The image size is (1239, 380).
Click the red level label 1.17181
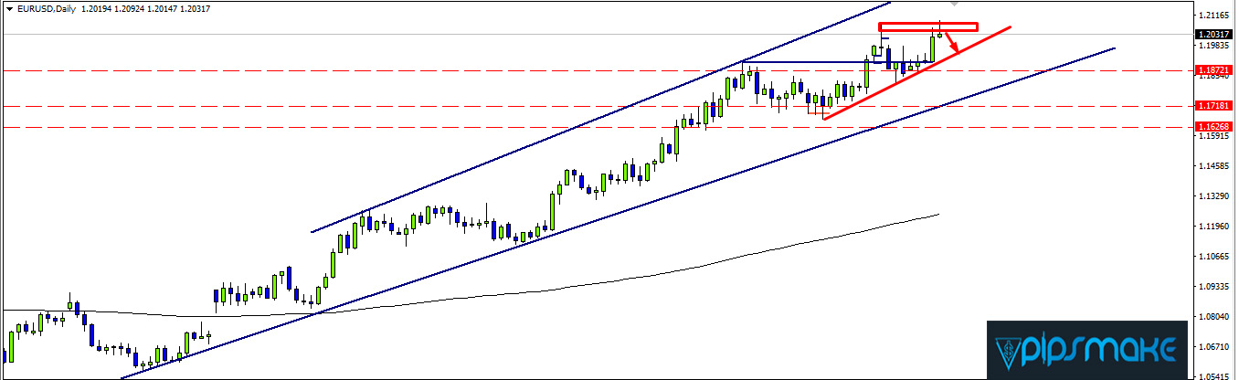click(x=1213, y=106)
